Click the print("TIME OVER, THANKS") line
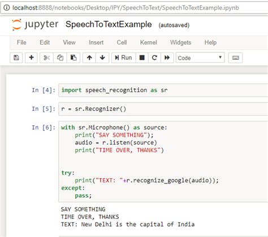 [119, 150]
